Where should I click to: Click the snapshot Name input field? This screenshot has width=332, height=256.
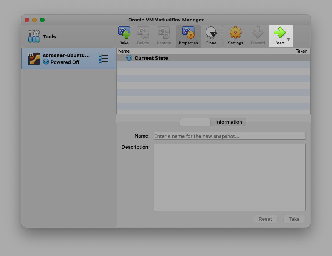[x=229, y=136]
